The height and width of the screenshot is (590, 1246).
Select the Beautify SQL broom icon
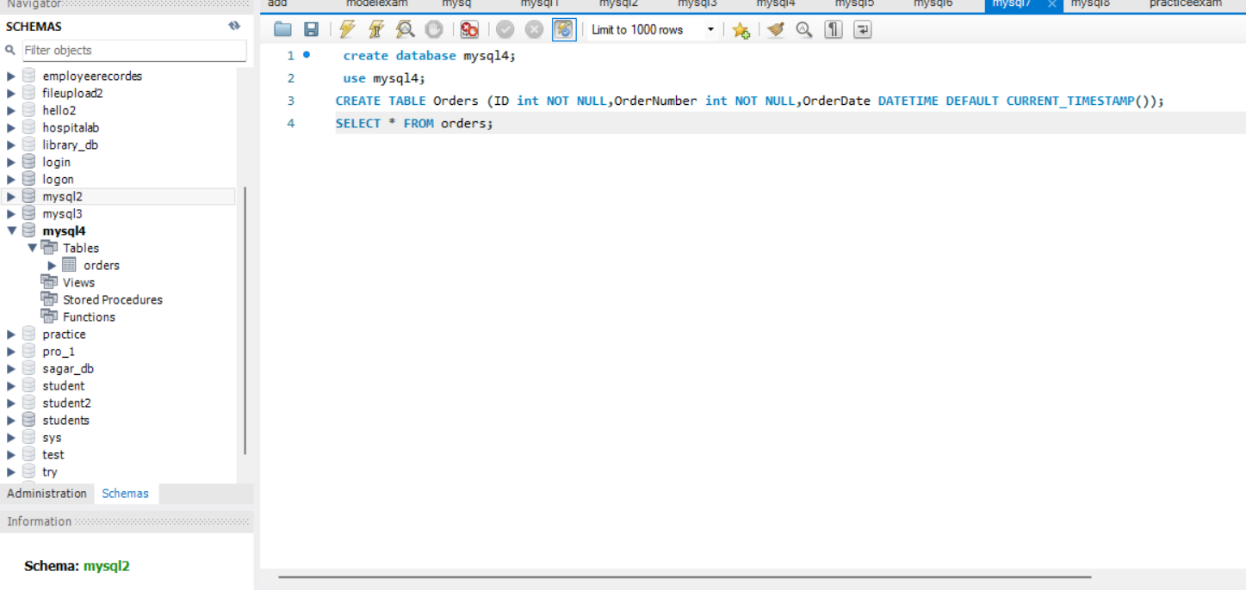tap(774, 29)
